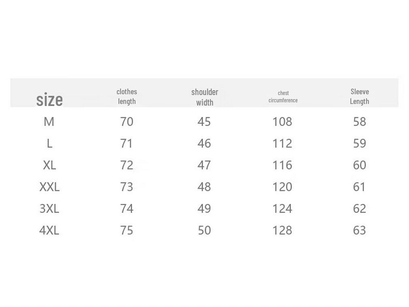409x307 pixels.
Task: Click chest circumference value 116
Action: [282, 165]
